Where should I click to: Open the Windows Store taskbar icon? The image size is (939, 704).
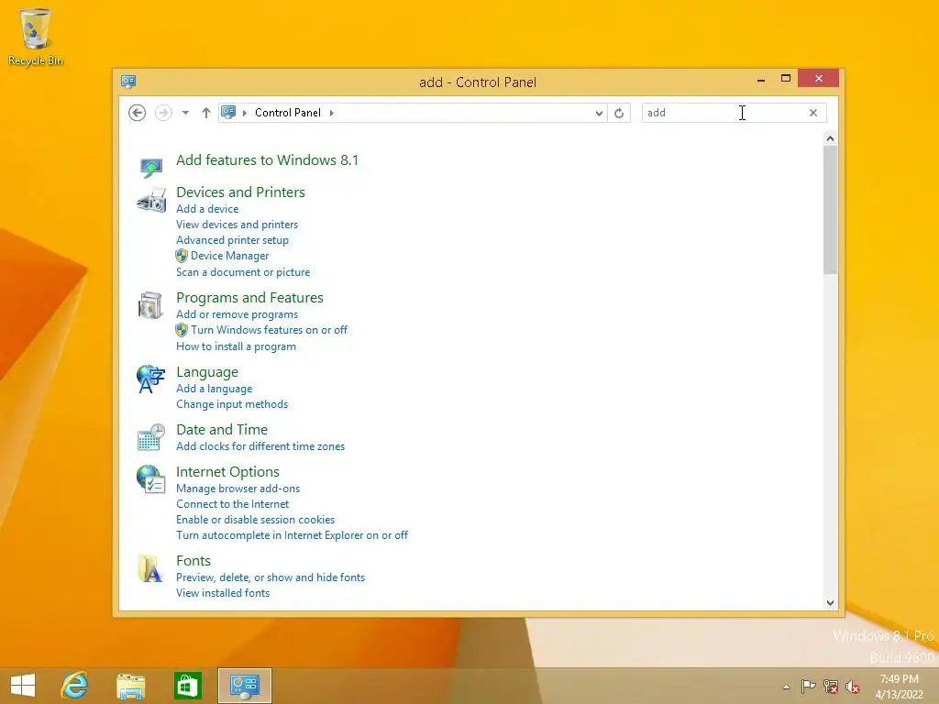click(187, 686)
